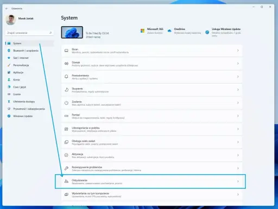278x209 pixels.
Task: Go back using the arrow beside Ustawienia
Action: tap(7, 9)
